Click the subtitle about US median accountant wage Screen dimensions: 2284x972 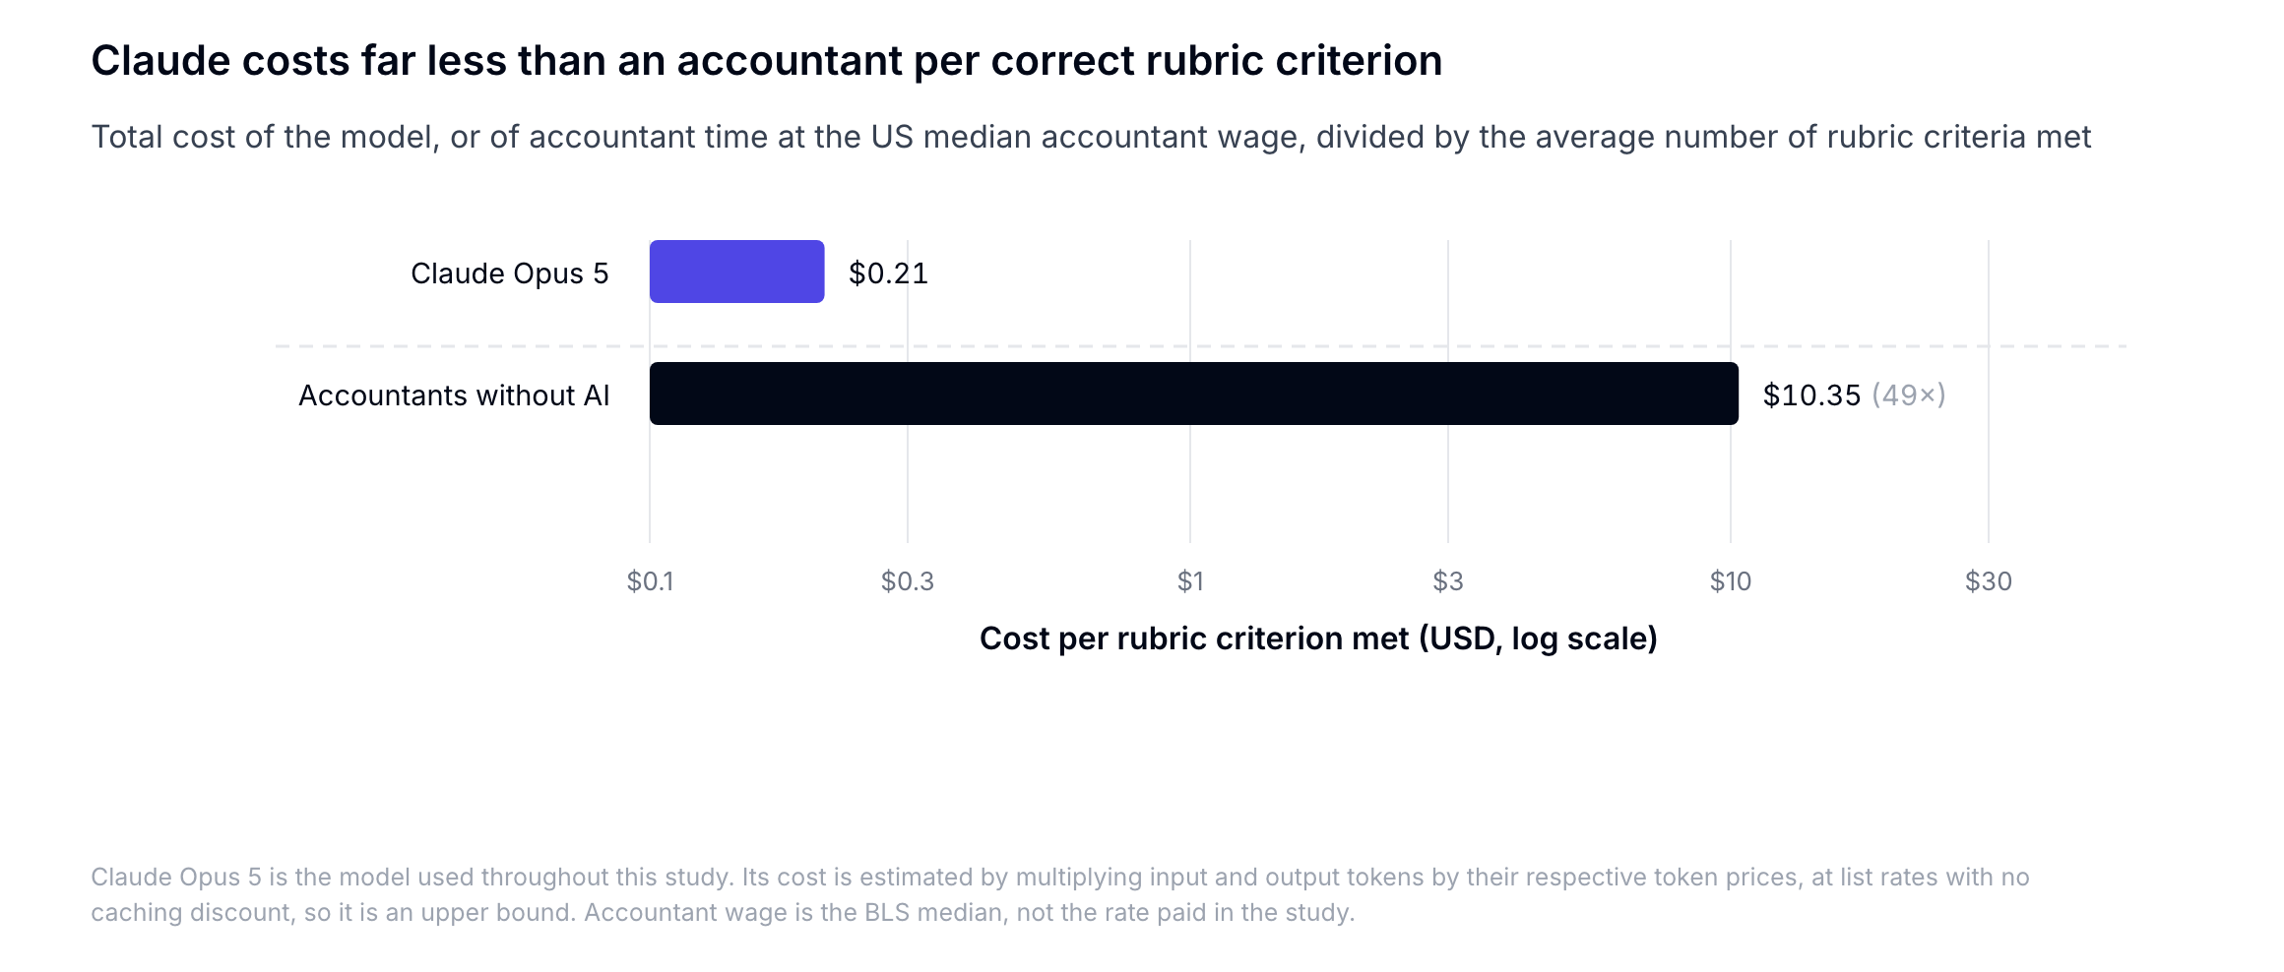[x=1091, y=137]
